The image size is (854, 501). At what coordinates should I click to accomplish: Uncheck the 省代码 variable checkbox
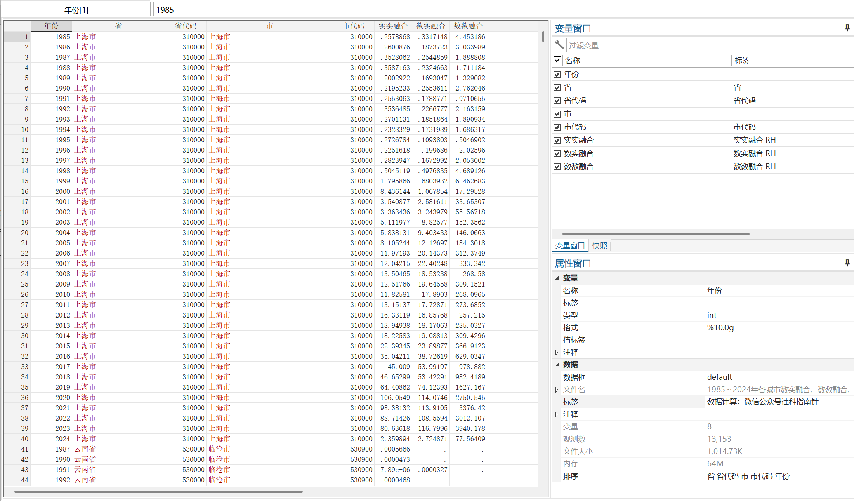click(557, 101)
